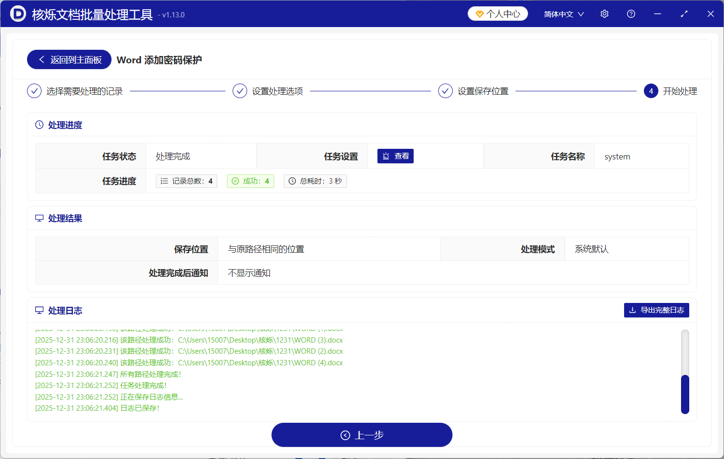Open the help question mark icon
The width and height of the screenshot is (724, 459).
(x=631, y=14)
